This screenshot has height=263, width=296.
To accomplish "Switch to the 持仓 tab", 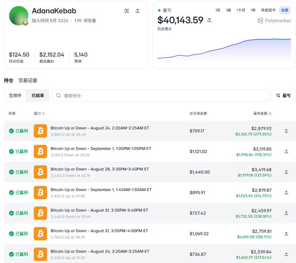I will pos(9,80).
